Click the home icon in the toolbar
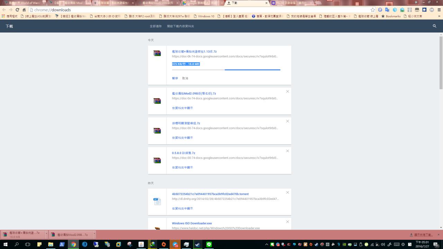 [24, 10]
